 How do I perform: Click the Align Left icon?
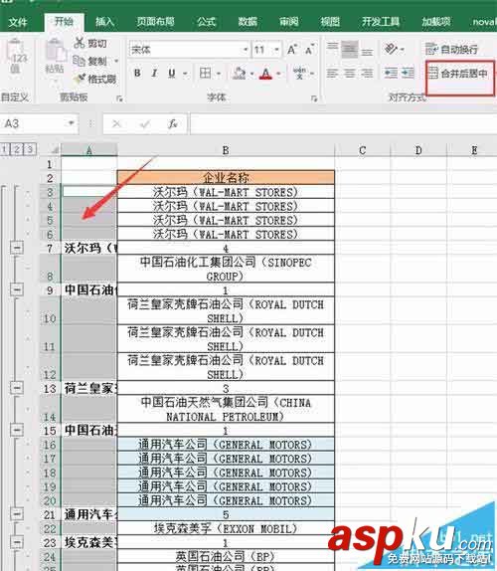point(332,74)
